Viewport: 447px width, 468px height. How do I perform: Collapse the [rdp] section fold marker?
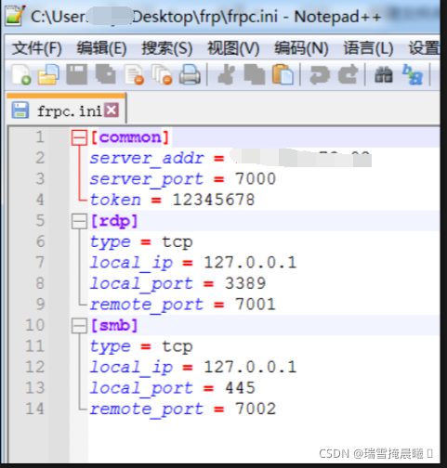tap(79, 221)
